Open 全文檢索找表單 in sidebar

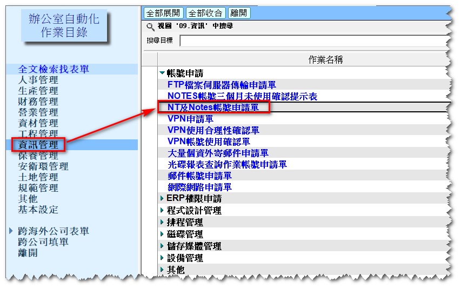(x=54, y=69)
